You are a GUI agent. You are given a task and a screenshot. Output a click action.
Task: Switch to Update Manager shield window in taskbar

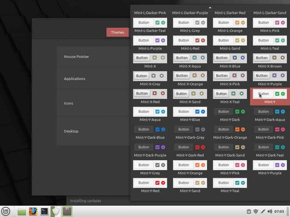pyautogui.click(x=56, y=211)
